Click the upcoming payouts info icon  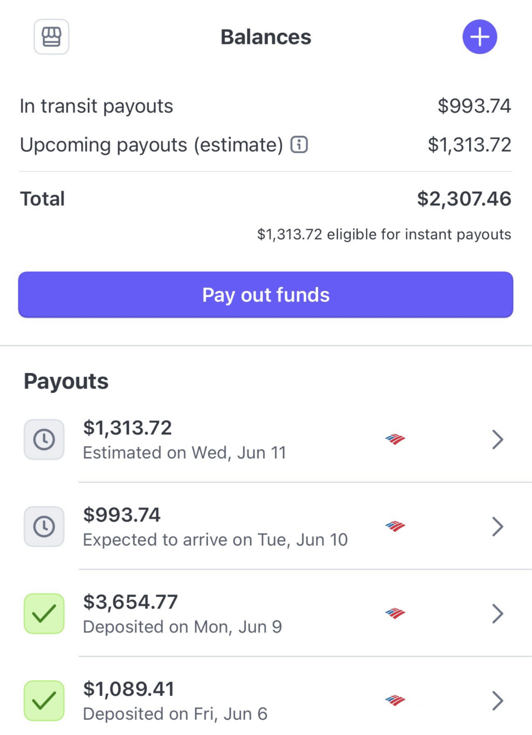coord(299,145)
